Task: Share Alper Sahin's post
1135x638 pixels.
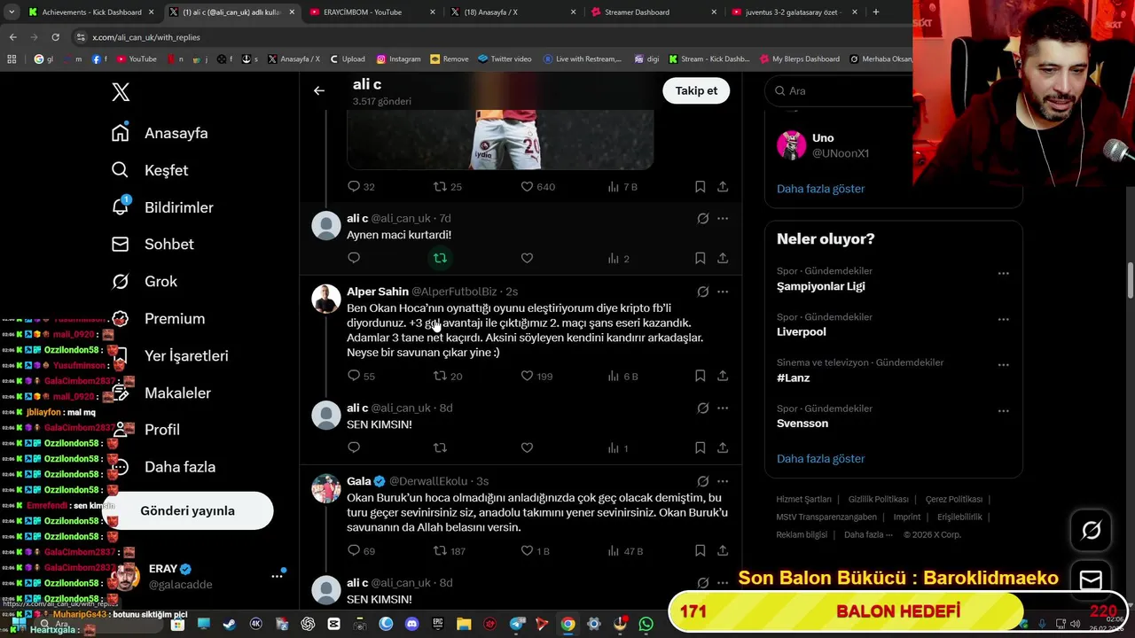Action: pyautogui.click(x=723, y=376)
